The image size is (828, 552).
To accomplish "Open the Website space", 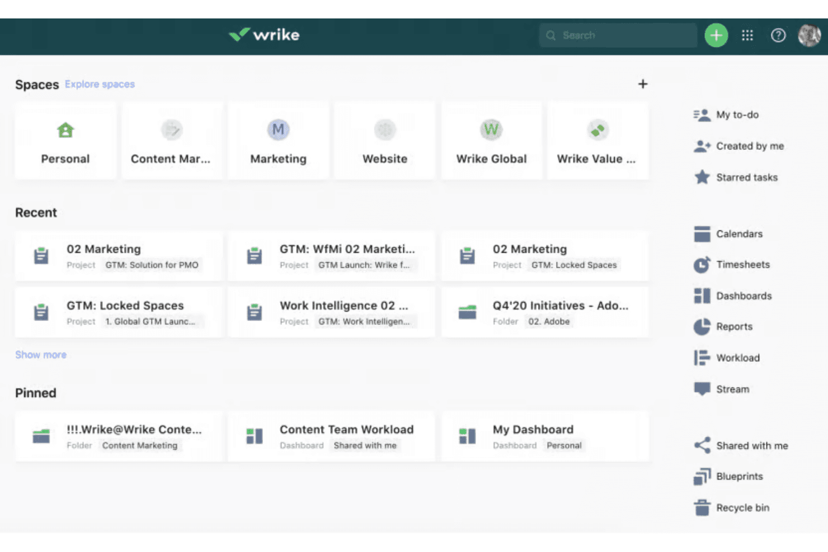I will pos(385,140).
